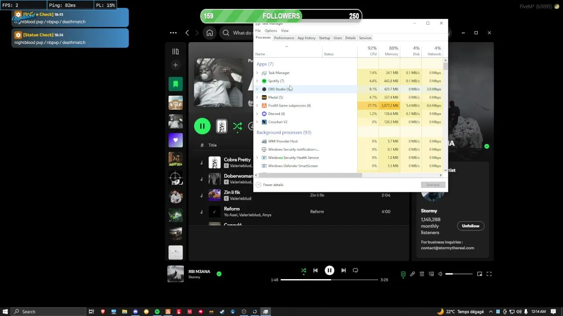This screenshot has width=563, height=316.
Task: Open the Spotify icon on the taskbar
Action: (157, 312)
